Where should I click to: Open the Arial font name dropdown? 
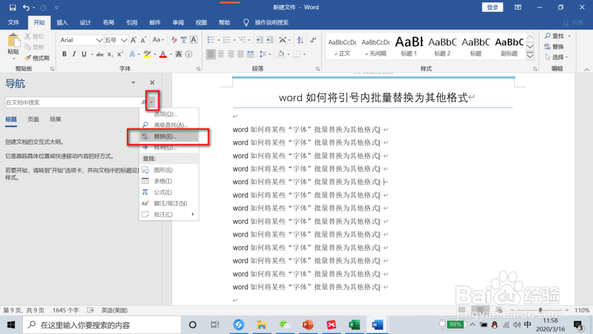[x=99, y=40]
